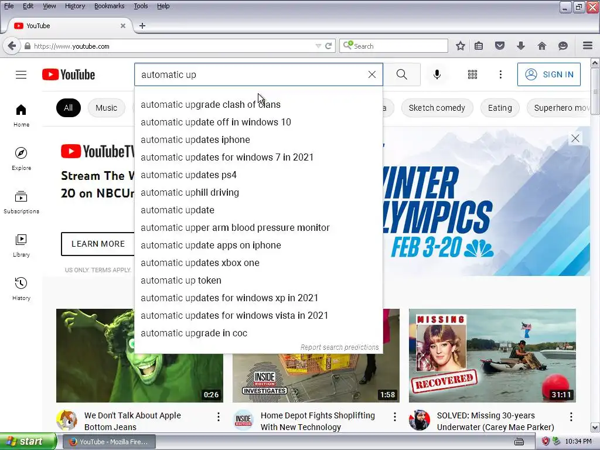Open Subscriptions in the sidebar
The width and height of the screenshot is (600, 450).
pos(21,202)
